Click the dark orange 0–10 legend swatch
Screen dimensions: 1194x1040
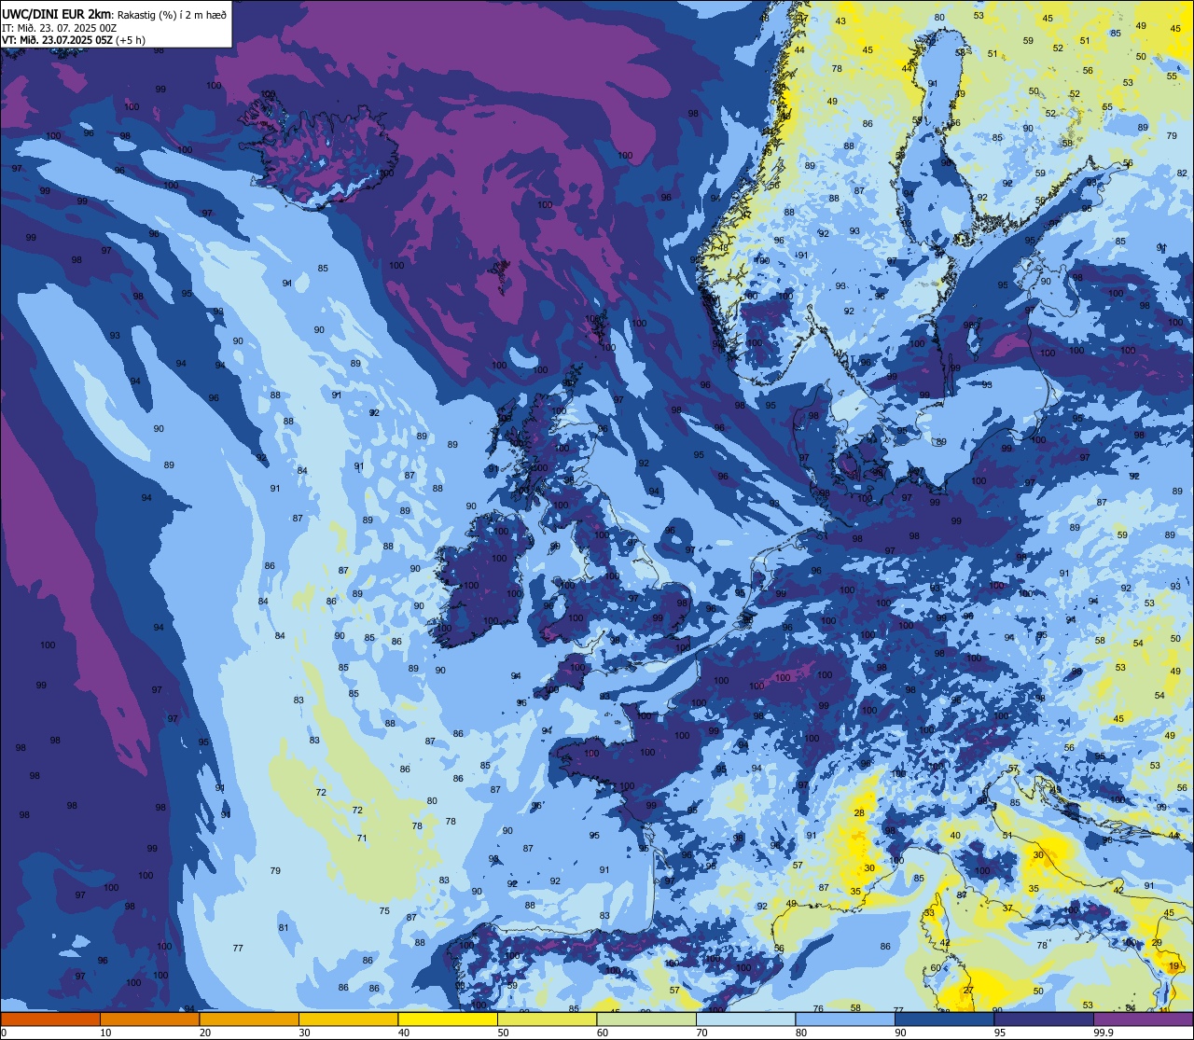point(50,1019)
